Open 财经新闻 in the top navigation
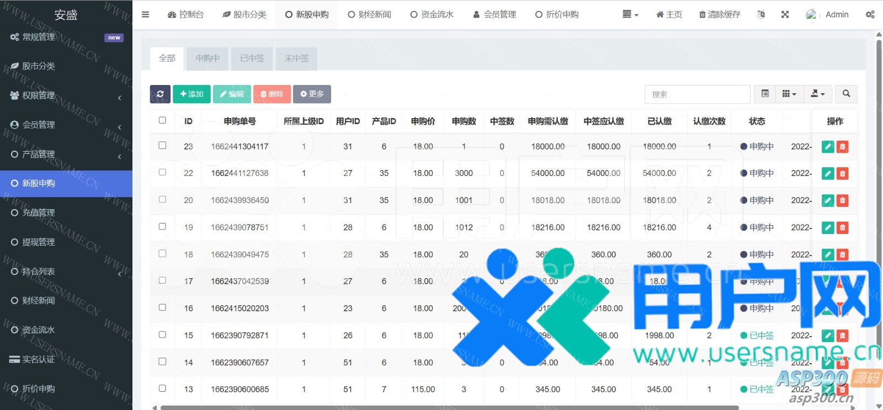Image resolution: width=883 pixels, height=410 pixels. pyautogui.click(x=369, y=14)
